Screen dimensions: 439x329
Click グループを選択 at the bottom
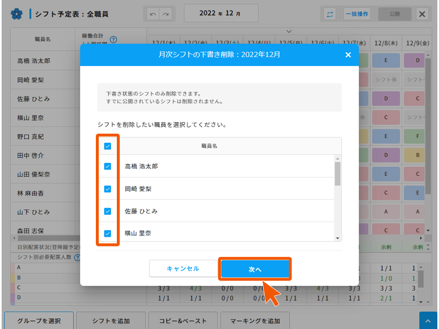[39, 321]
